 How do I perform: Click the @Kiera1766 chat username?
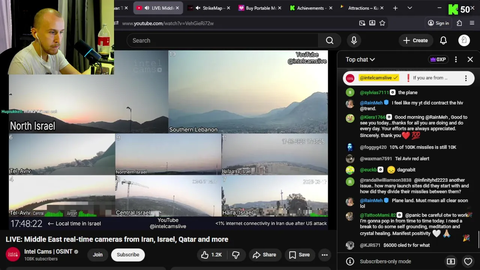pos(373,117)
